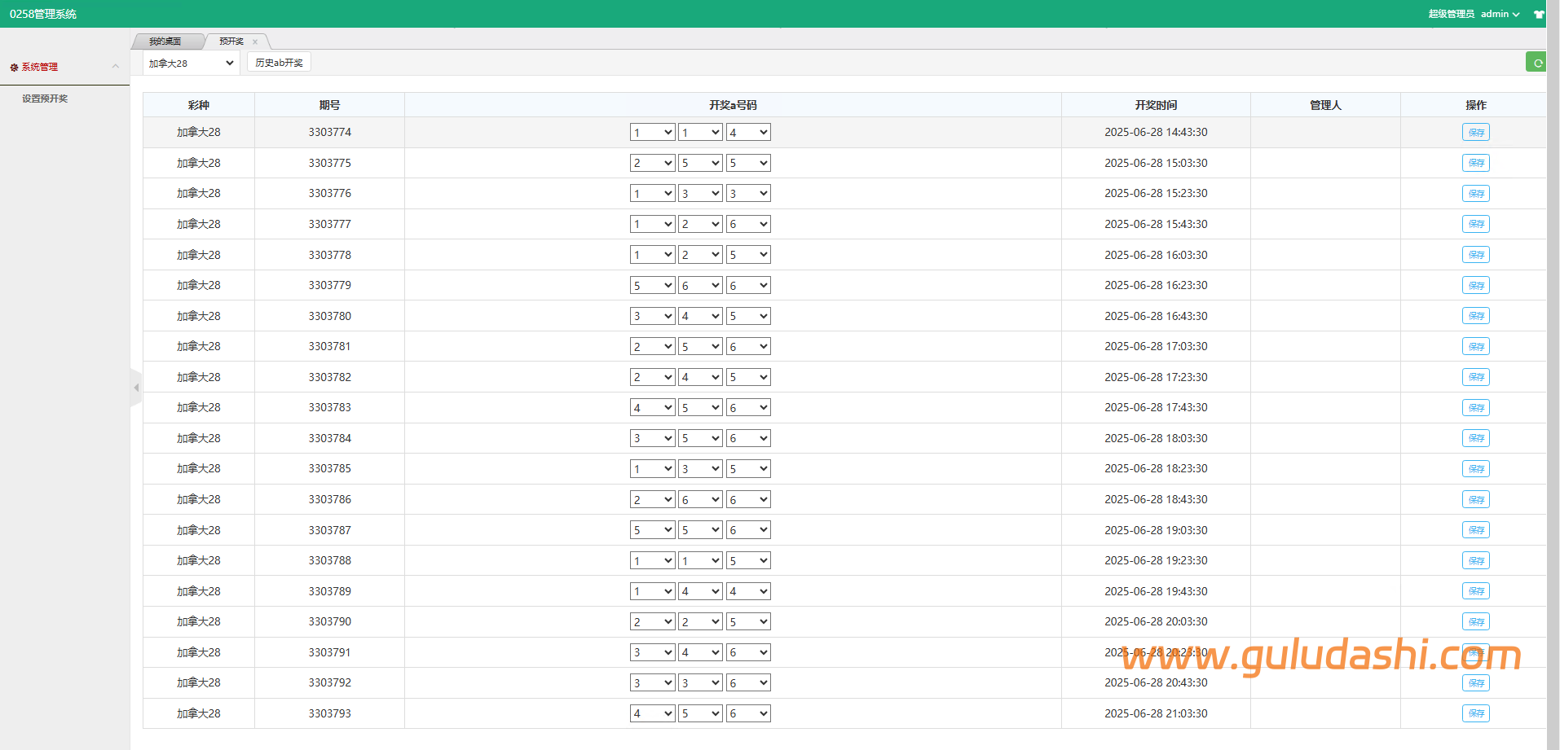Click the green refresh icon button
This screenshot has width=1560, height=750.
pos(1536,62)
